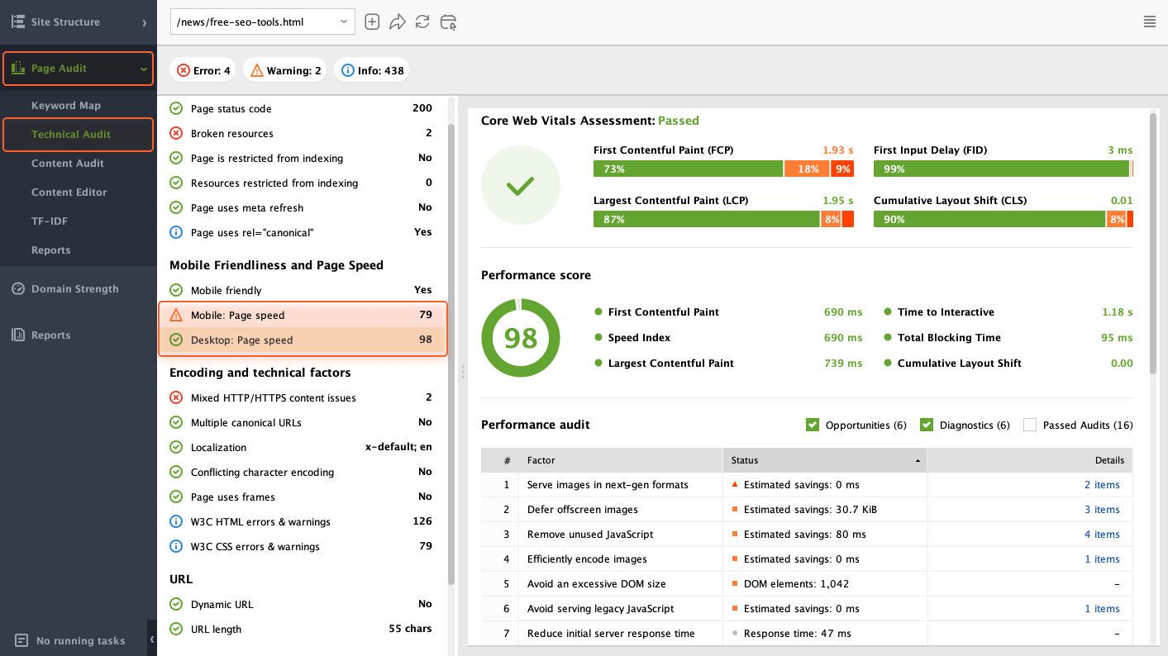Expand the Site Structure section arrow

coord(144,22)
